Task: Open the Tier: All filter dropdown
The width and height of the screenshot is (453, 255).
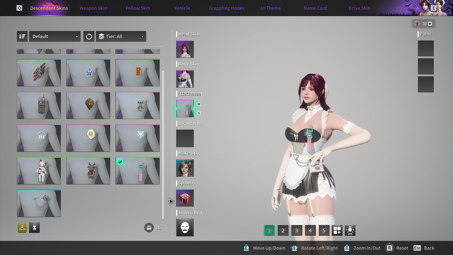Action: (x=121, y=36)
